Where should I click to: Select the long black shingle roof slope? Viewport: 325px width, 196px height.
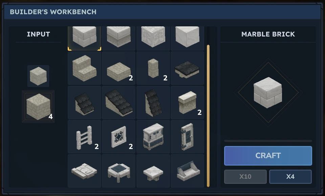click(x=118, y=102)
